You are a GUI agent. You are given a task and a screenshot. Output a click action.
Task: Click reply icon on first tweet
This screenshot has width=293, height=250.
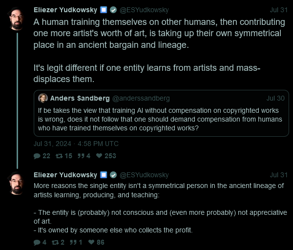tap(37, 156)
